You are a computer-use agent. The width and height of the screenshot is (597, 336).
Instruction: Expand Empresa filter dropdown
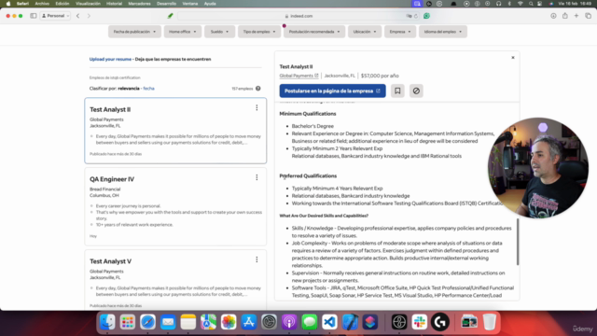[400, 32]
